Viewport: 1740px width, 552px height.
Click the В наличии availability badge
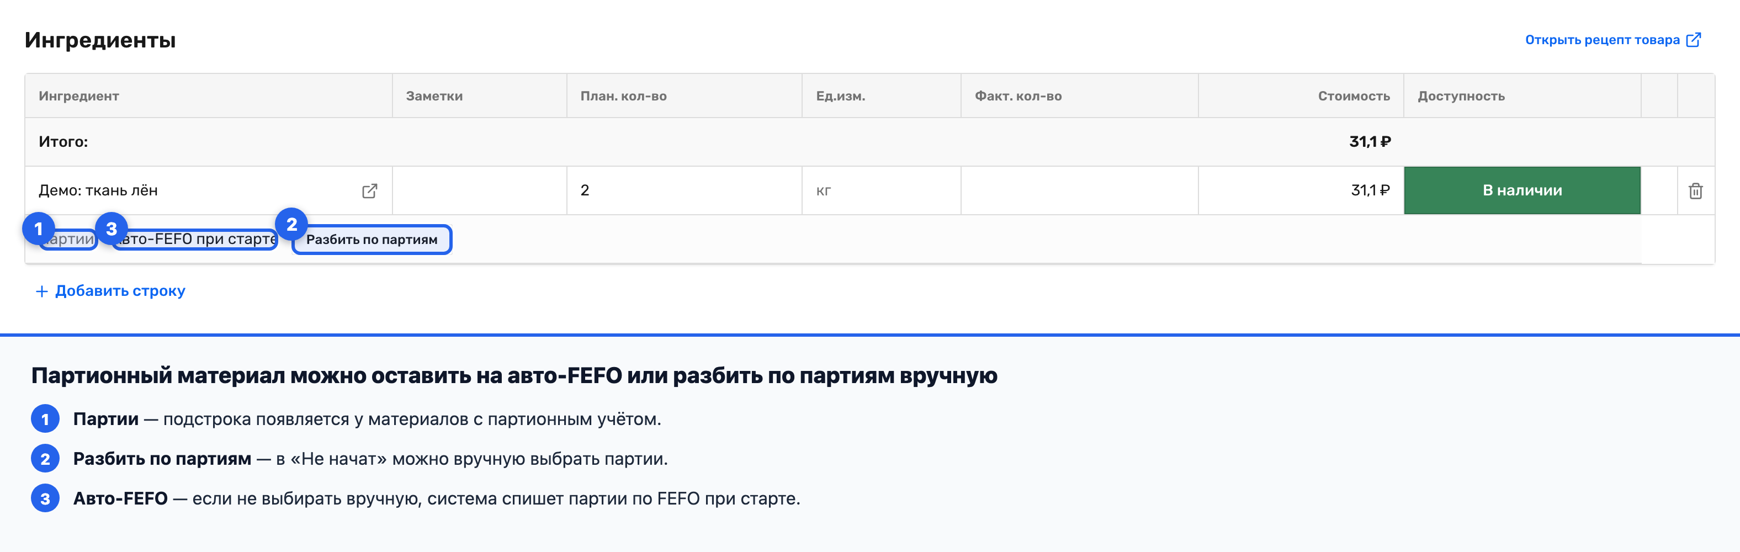[1522, 190]
